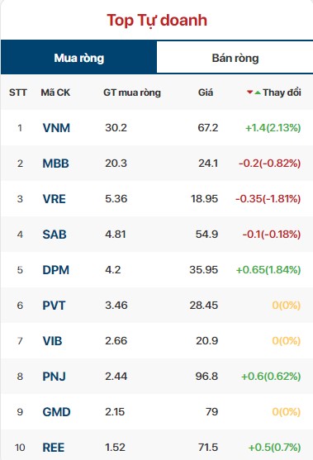The height and width of the screenshot is (460, 313).
Task: Click the DPM stock ticker
Action: click(x=55, y=270)
